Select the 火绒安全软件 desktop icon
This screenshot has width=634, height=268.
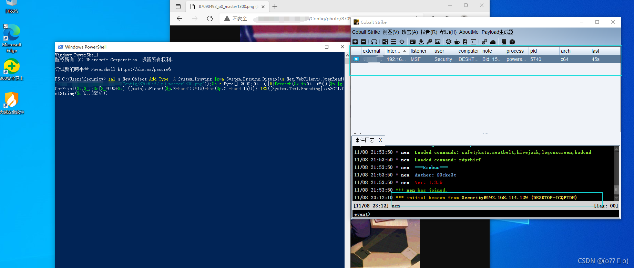click(x=12, y=103)
